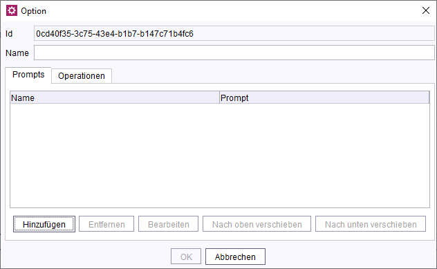The height and width of the screenshot is (269, 437).
Task: Click Nach unten verschieben
Action: click(x=371, y=224)
